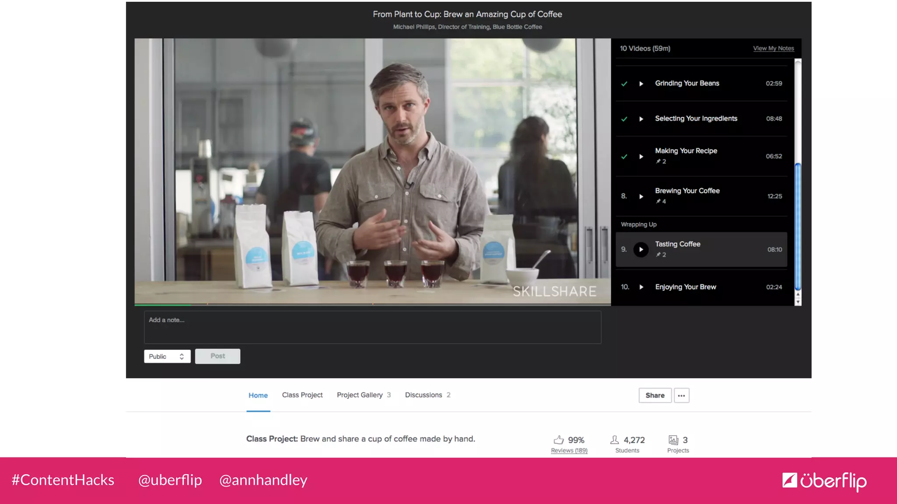Open the Discussions tab
The image size is (897, 504).
click(427, 395)
